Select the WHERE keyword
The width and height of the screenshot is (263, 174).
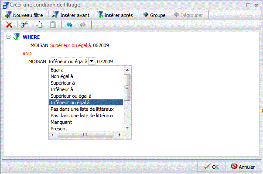31,37
